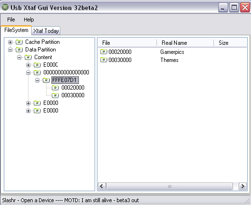Collapse the Content tree node
This screenshot has width=251, height=205.
pos(19,58)
